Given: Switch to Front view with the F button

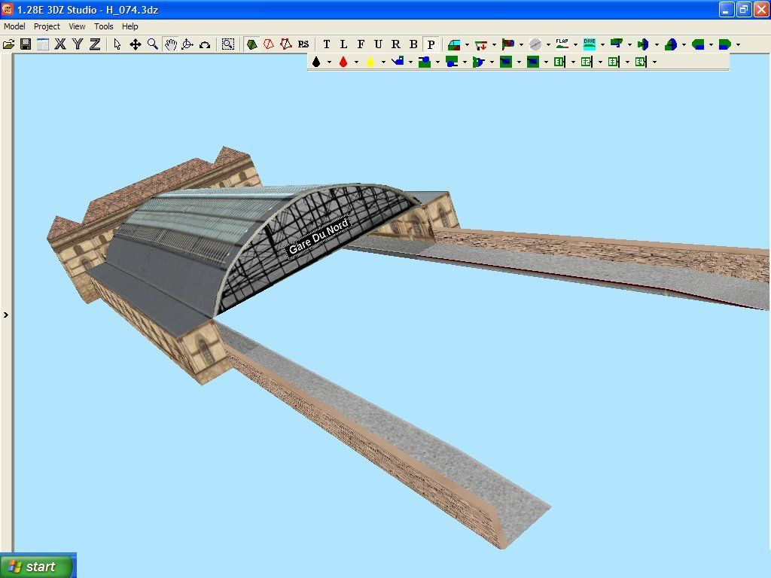Looking at the screenshot, I should [x=361, y=44].
